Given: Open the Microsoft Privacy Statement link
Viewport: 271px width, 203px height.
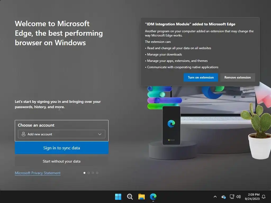Looking at the screenshot, I should [x=38, y=173].
